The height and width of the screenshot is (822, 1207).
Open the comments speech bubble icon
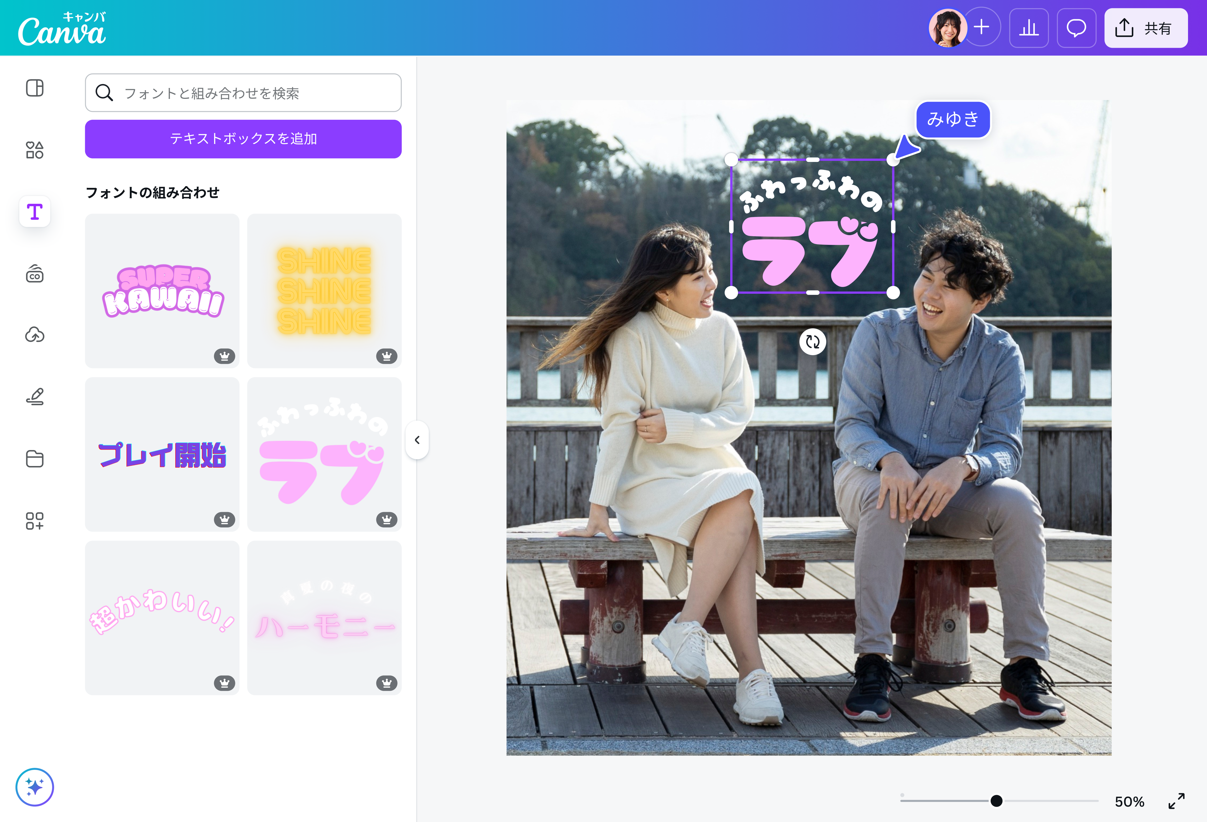coord(1076,28)
